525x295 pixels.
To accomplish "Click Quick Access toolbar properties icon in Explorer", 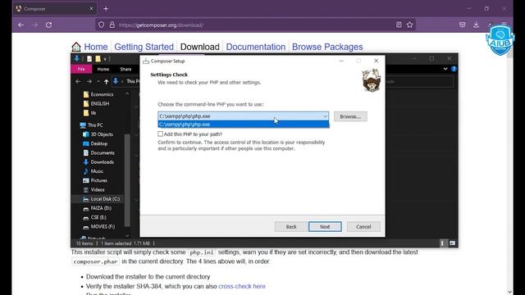I will pos(89,59).
